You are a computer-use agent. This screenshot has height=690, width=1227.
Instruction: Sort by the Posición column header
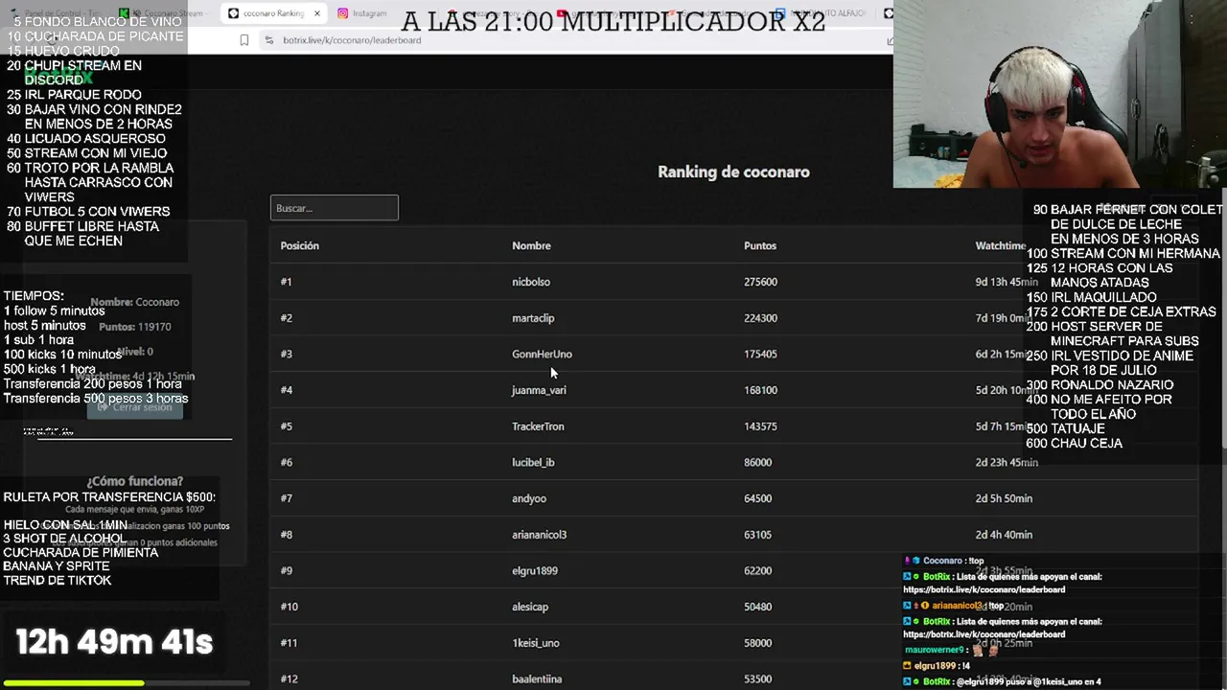(x=299, y=246)
